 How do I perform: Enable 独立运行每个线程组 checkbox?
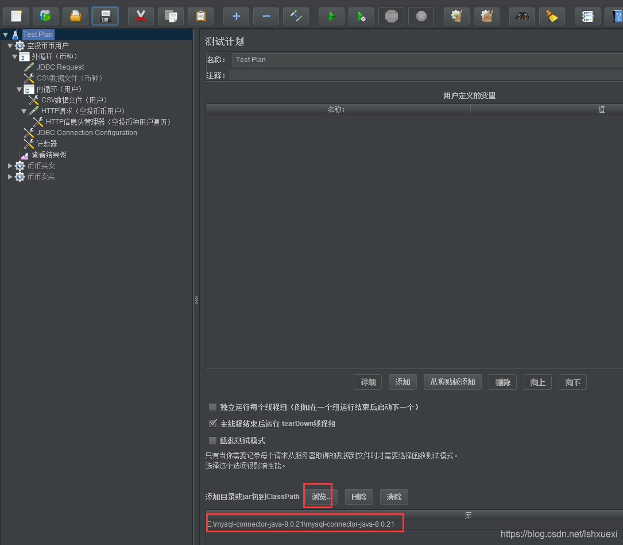[212, 407]
